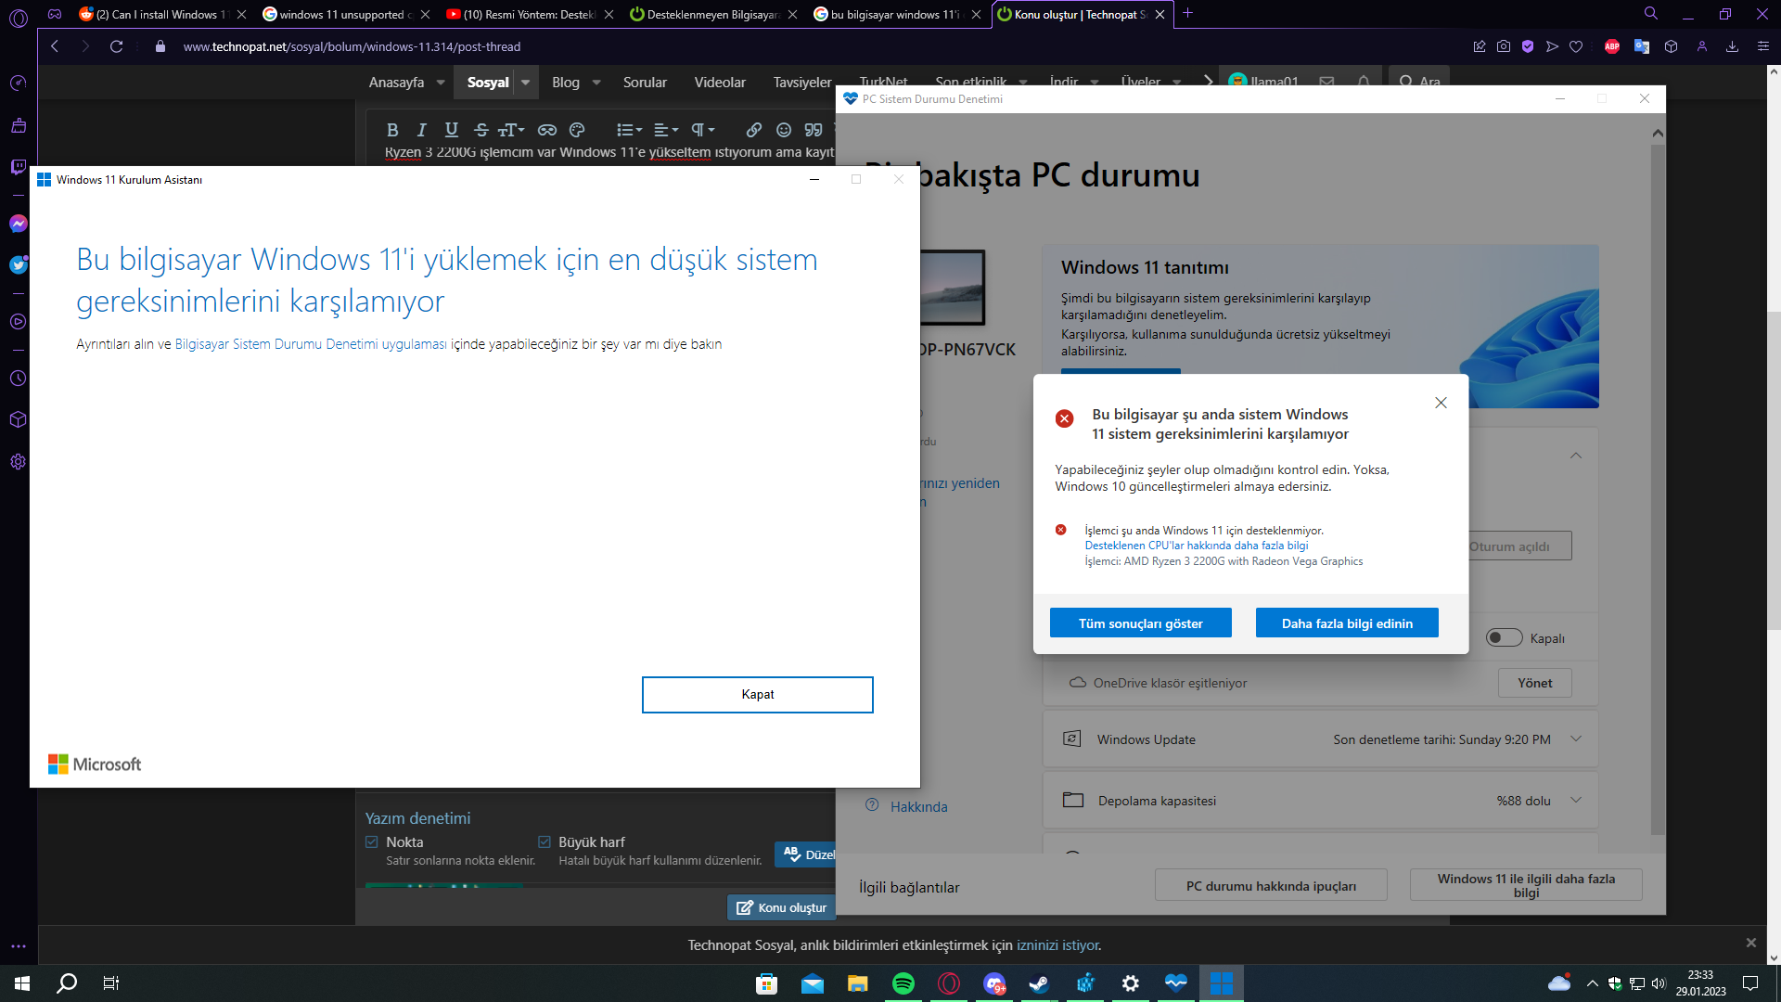Toggle bold formatting in editor toolbar

392,130
